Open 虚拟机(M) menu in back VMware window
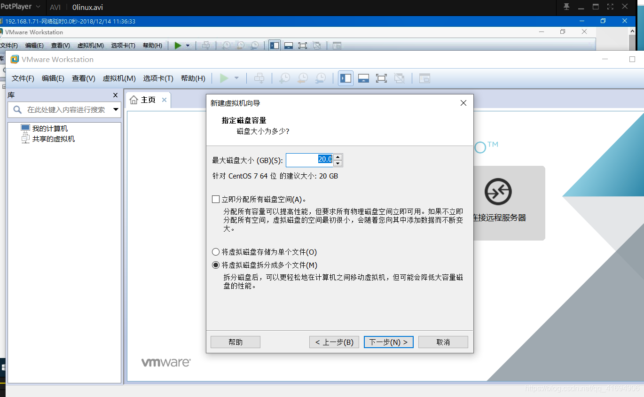644x397 pixels. click(x=91, y=46)
